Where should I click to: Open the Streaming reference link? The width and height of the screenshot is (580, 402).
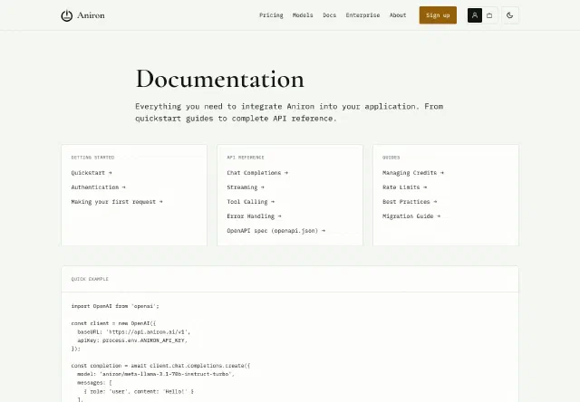[x=246, y=187]
